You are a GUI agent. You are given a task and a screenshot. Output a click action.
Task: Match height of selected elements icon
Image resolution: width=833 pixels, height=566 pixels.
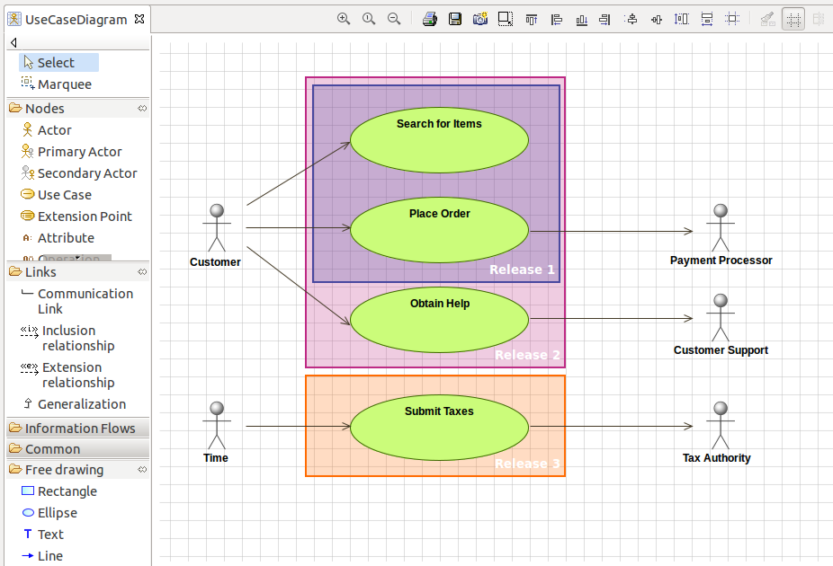[x=682, y=20]
